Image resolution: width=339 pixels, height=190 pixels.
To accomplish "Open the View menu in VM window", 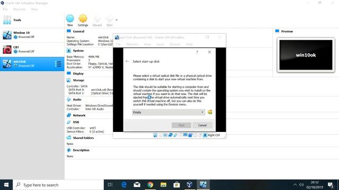I will 147,44.
